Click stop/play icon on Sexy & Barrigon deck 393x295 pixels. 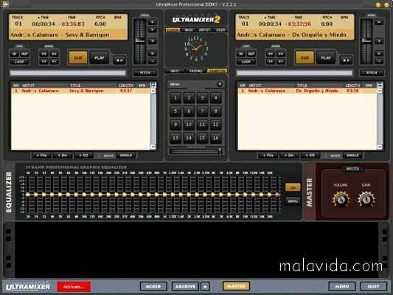(119, 60)
